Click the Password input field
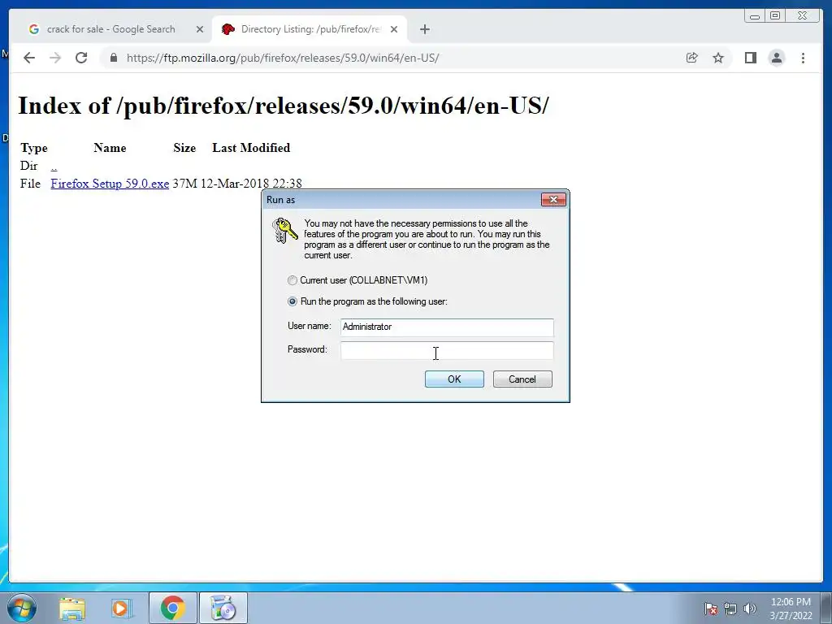Image resolution: width=832 pixels, height=624 pixels. [447, 350]
